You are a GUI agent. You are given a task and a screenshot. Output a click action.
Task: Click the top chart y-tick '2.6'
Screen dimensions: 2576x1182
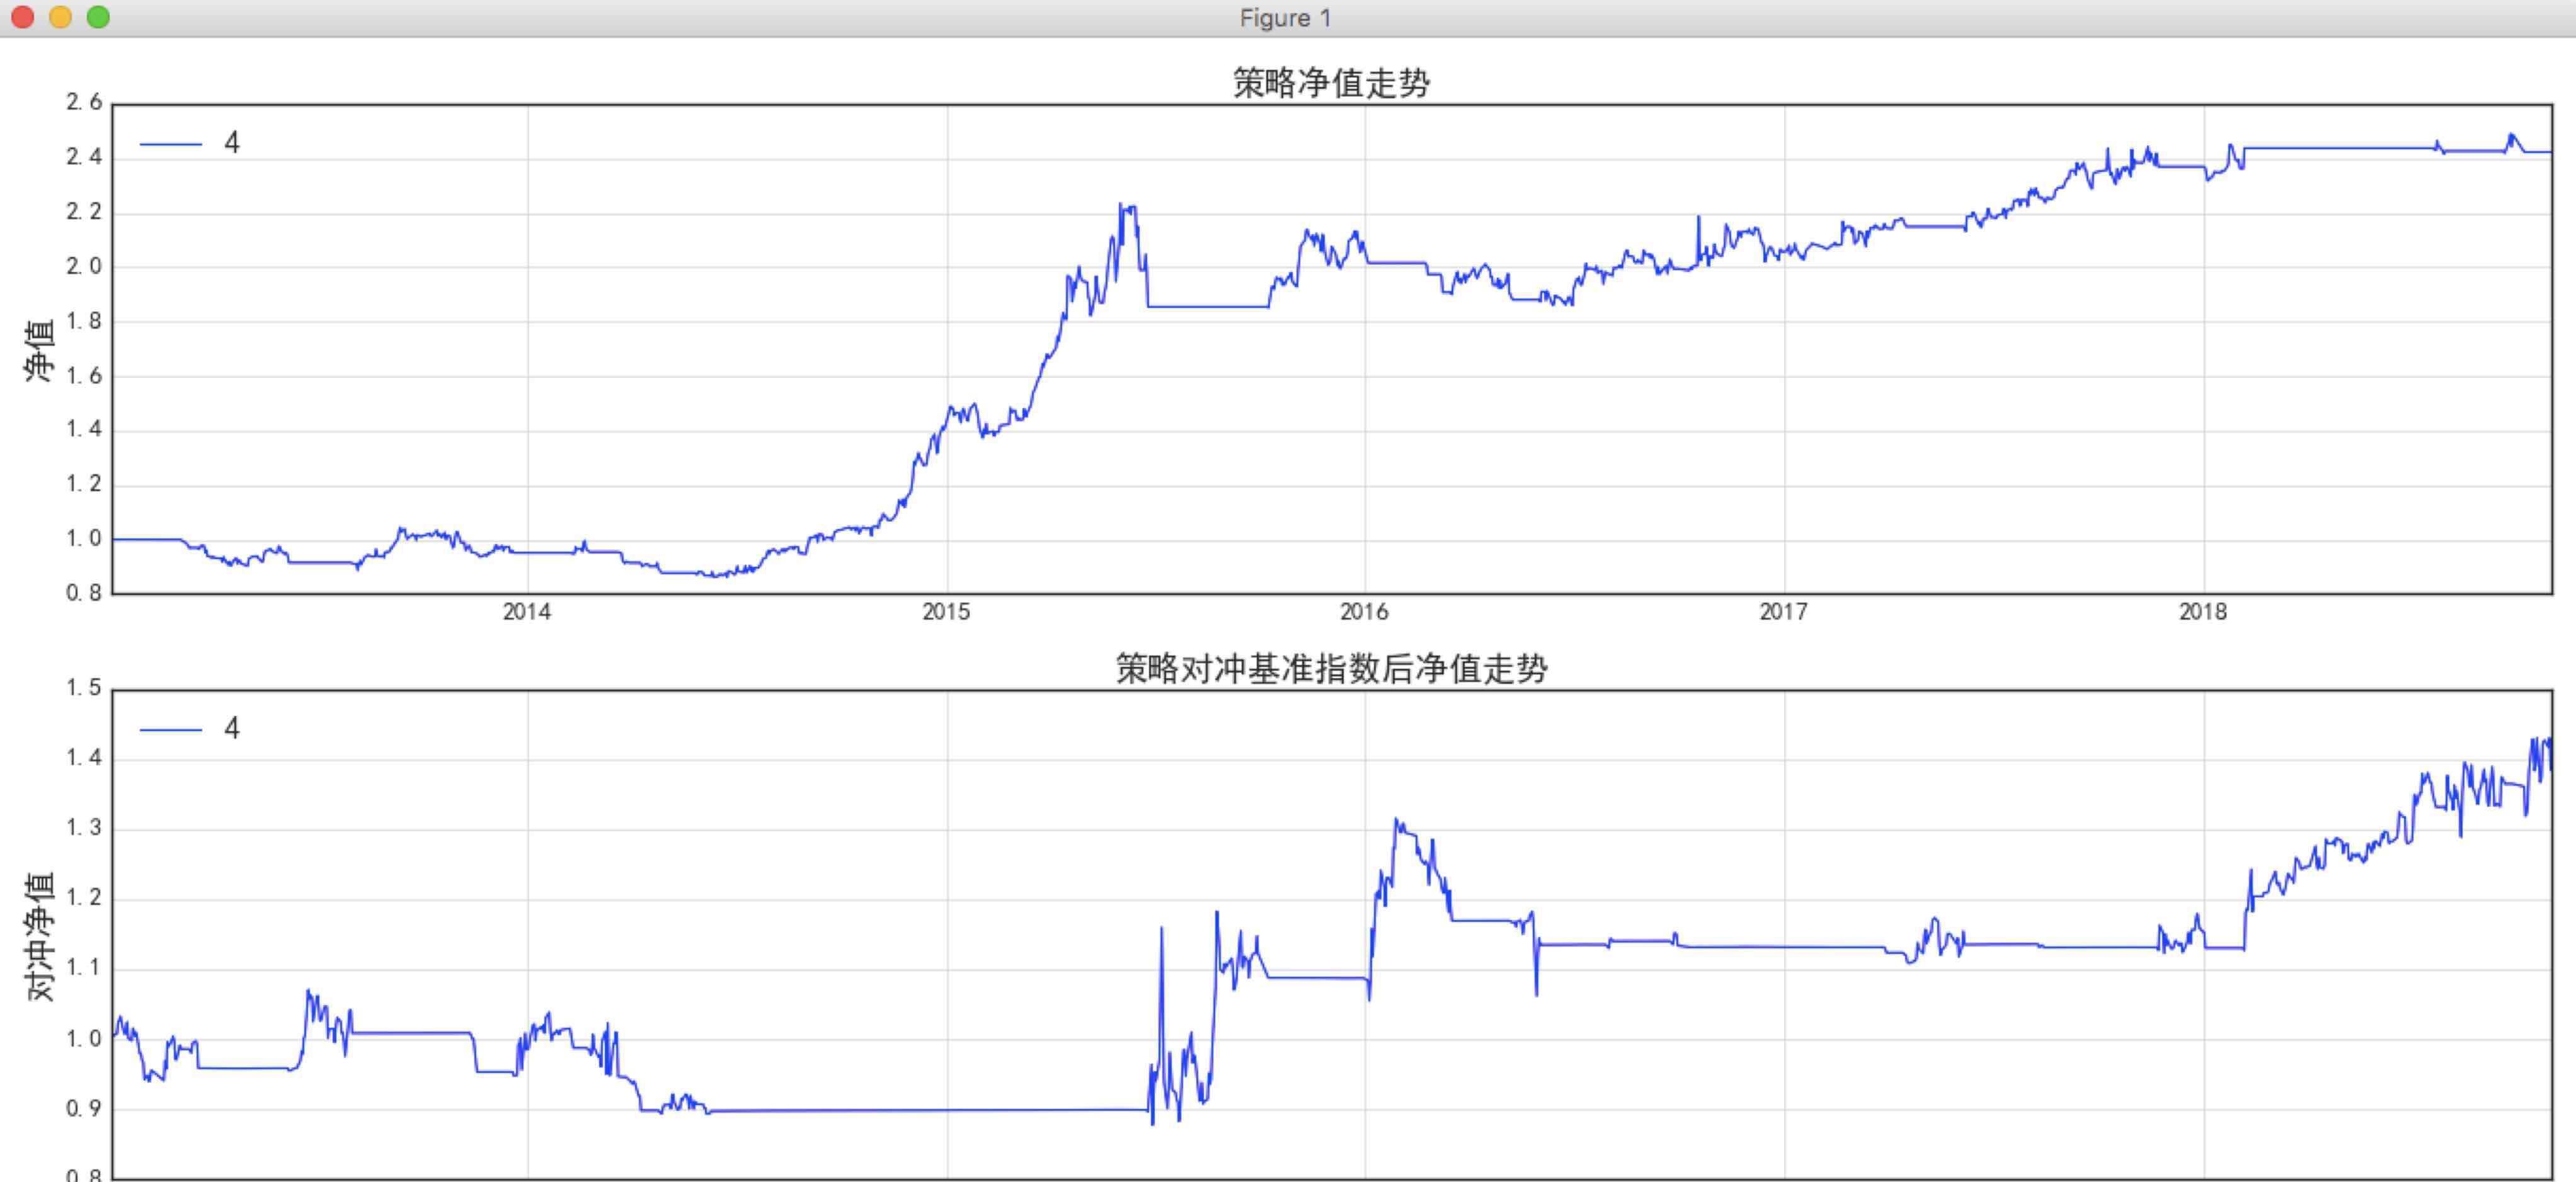(x=84, y=102)
